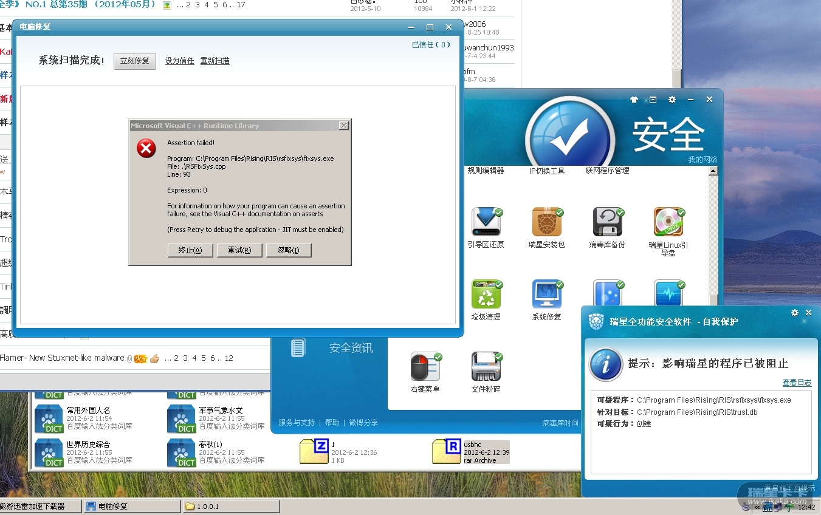This screenshot has width=821, height=515.
Task: Open the skin (shirt) icon in Rising title bar
Action: tap(634, 100)
